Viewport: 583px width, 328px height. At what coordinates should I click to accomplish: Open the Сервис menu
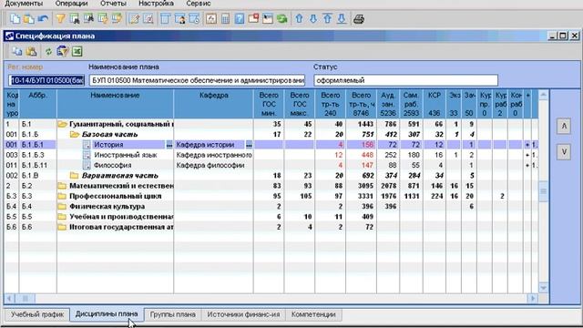pos(199,4)
